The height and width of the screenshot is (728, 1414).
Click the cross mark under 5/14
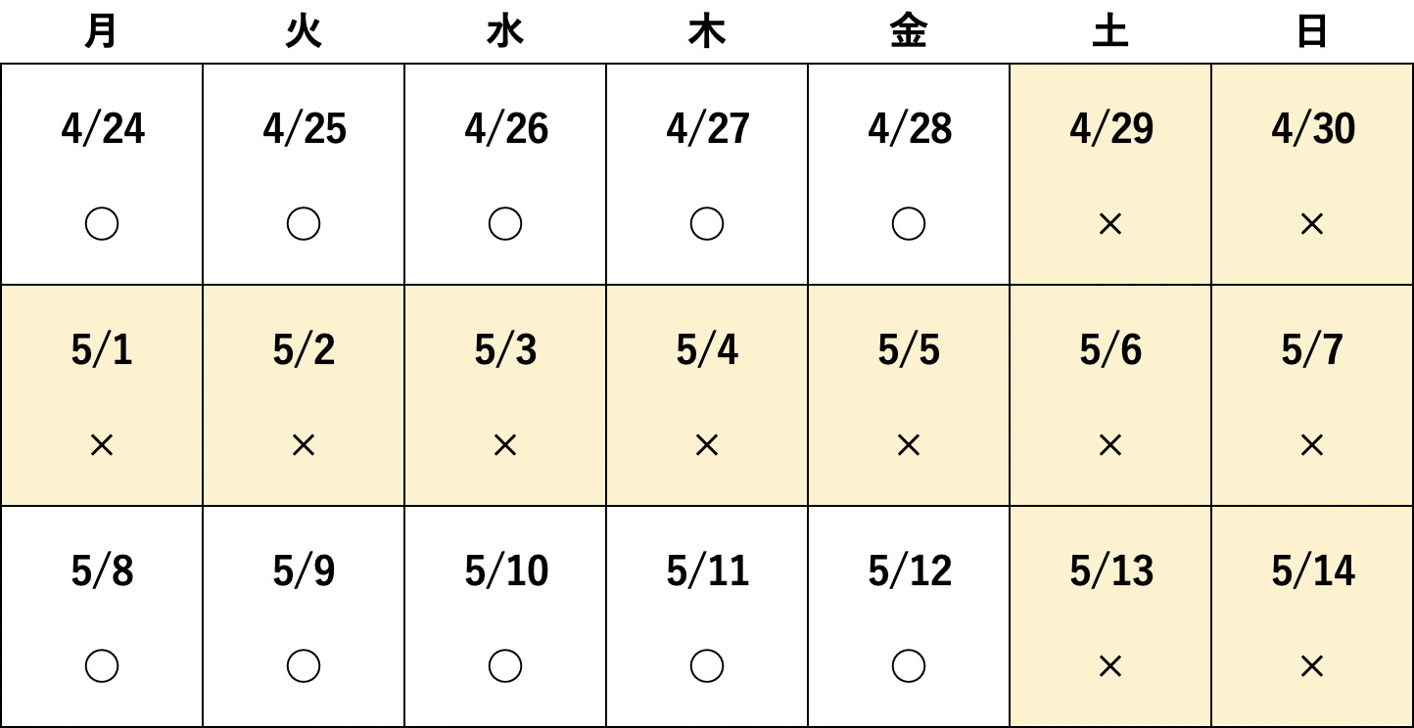(1311, 667)
